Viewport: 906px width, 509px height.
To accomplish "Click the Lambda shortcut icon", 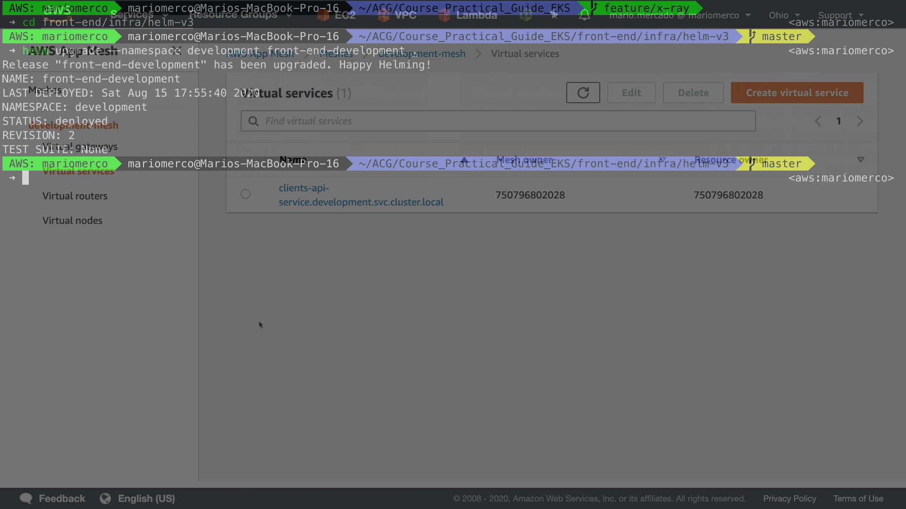I will click(x=444, y=15).
